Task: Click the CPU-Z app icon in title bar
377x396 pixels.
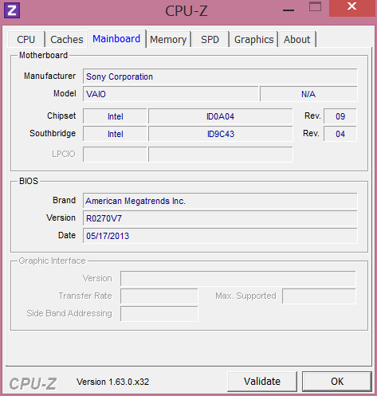Action: (x=12, y=10)
